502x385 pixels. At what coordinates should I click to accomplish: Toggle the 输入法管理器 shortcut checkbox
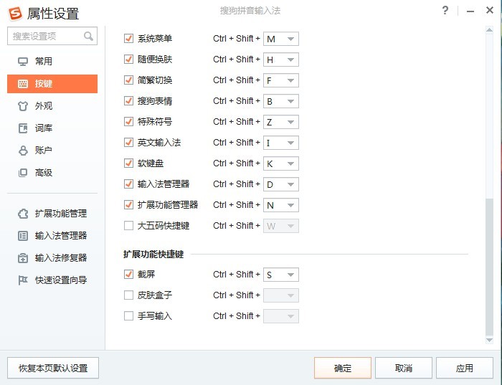(128, 184)
